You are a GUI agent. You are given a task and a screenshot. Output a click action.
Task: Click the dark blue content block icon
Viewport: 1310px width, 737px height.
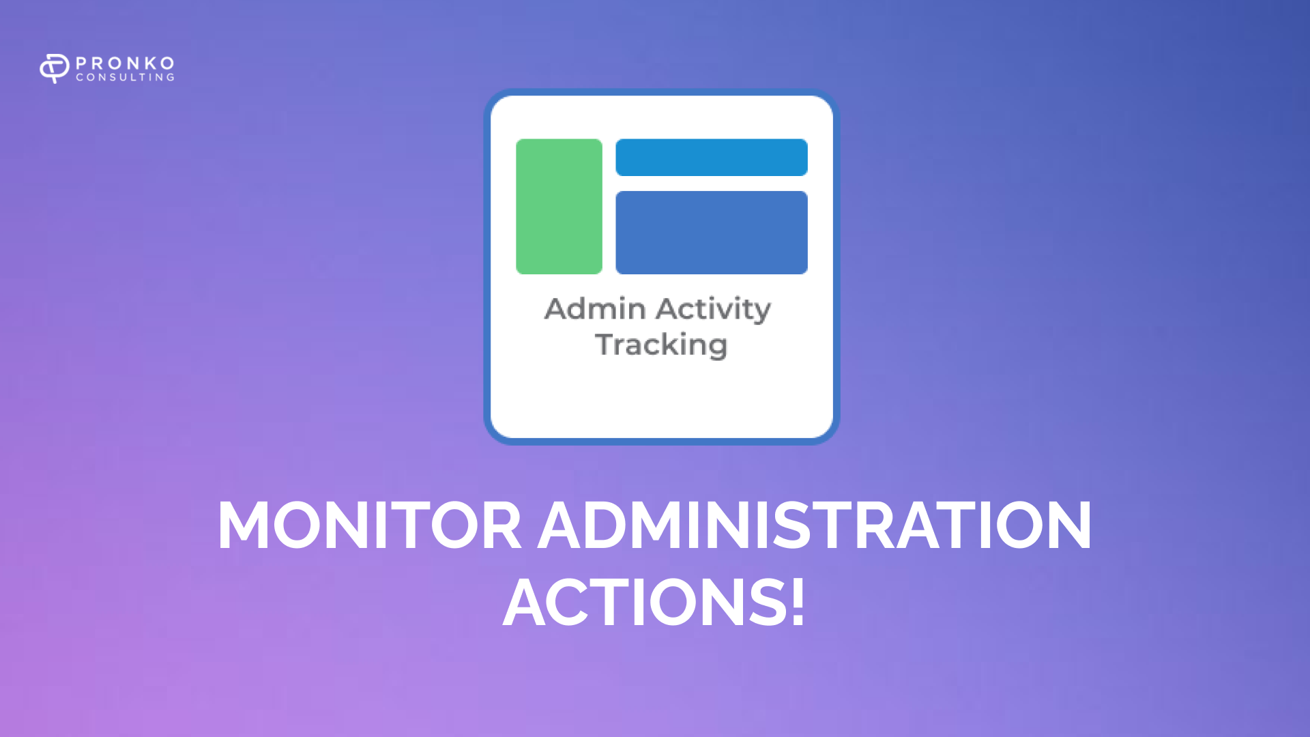click(x=711, y=232)
